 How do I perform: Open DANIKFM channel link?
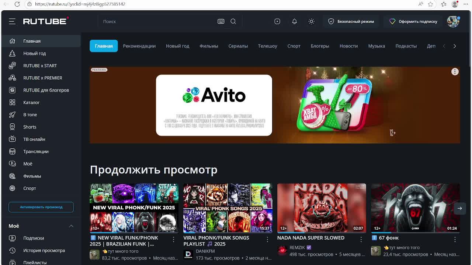pyautogui.click(x=205, y=251)
